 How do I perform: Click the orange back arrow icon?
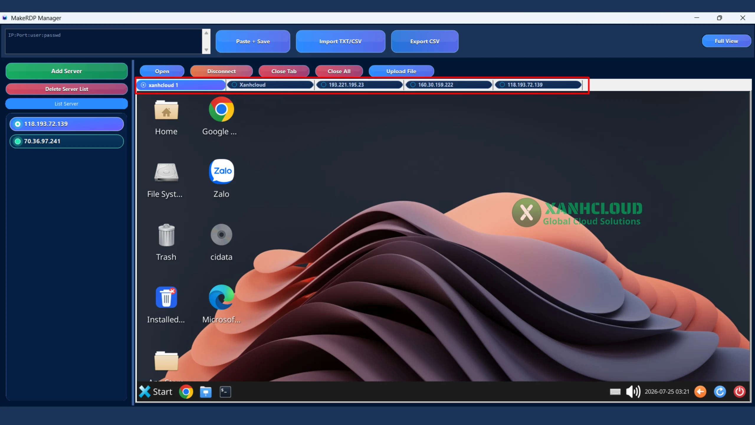click(x=700, y=392)
